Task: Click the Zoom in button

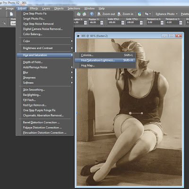Action: coord(126,14)
